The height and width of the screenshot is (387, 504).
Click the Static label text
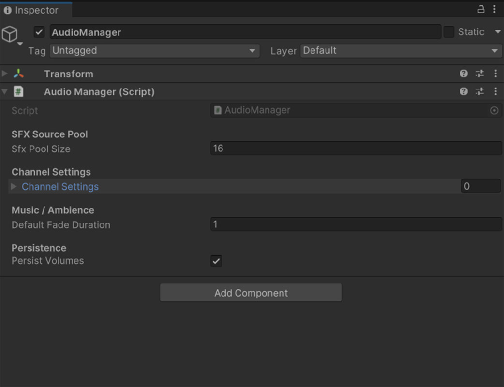pyautogui.click(x=471, y=32)
